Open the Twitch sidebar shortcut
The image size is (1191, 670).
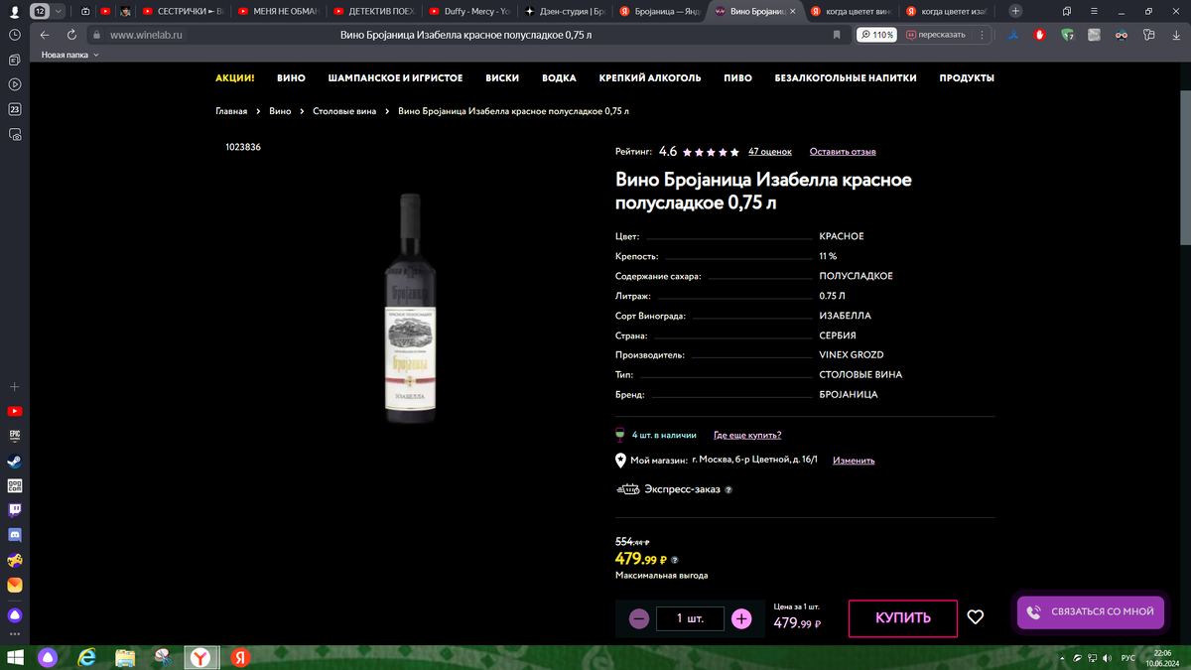[15, 510]
